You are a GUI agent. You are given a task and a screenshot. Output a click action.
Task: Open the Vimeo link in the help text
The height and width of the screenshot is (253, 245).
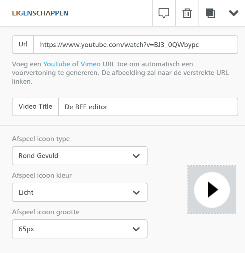(x=91, y=64)
